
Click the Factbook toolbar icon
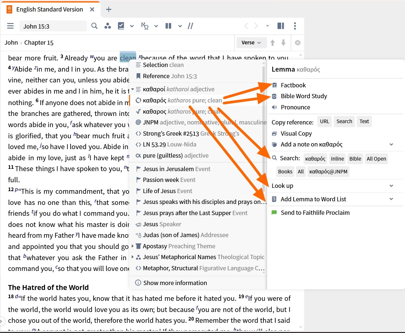pos(121,26)
